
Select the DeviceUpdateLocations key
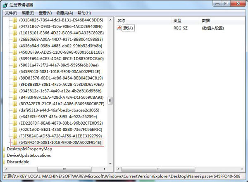29,156
